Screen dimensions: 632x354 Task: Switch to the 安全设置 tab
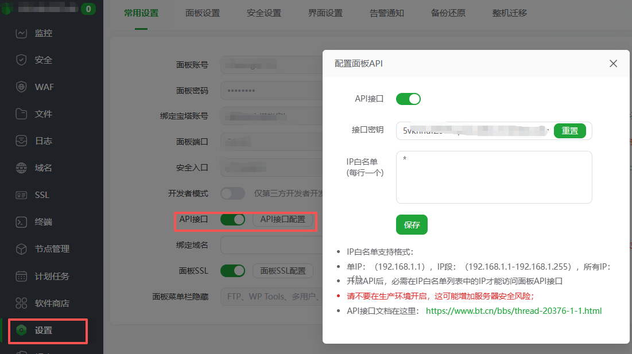coord(263,13)
